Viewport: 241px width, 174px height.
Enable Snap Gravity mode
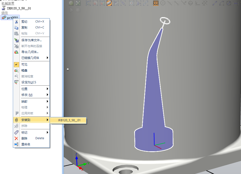pos(191,3)
